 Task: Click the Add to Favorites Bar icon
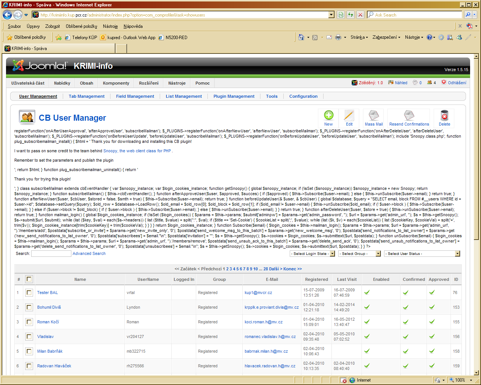pos(59,37)
